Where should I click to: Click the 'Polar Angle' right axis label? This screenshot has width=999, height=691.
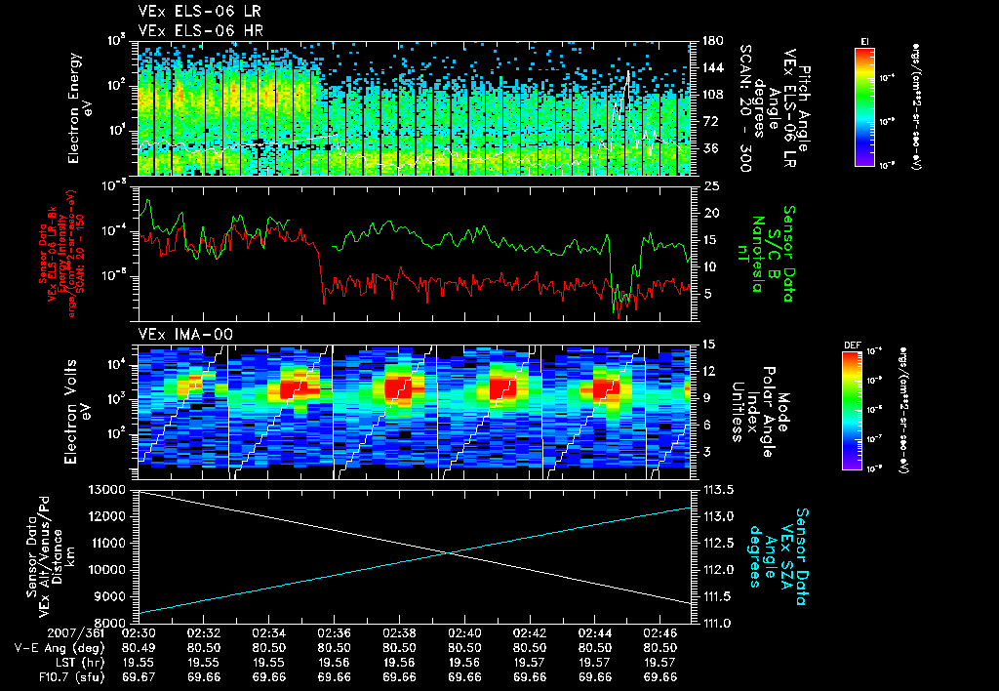click(769, 411)
